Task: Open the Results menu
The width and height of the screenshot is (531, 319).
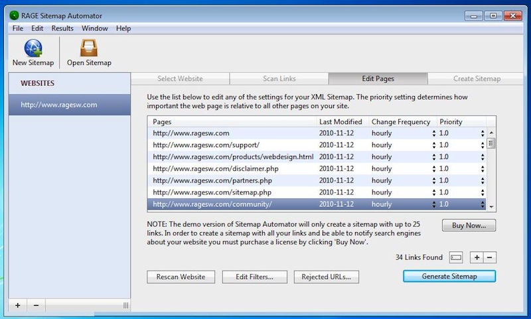Action: pyautogui.click(x=62, y=29)
